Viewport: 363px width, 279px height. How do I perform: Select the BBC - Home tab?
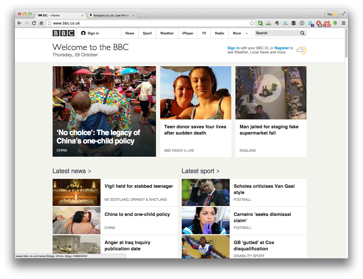click(x=60, y=15)
